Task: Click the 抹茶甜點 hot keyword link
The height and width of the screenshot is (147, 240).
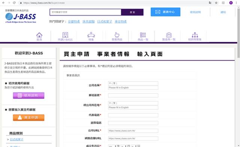Action: (88, 22)
